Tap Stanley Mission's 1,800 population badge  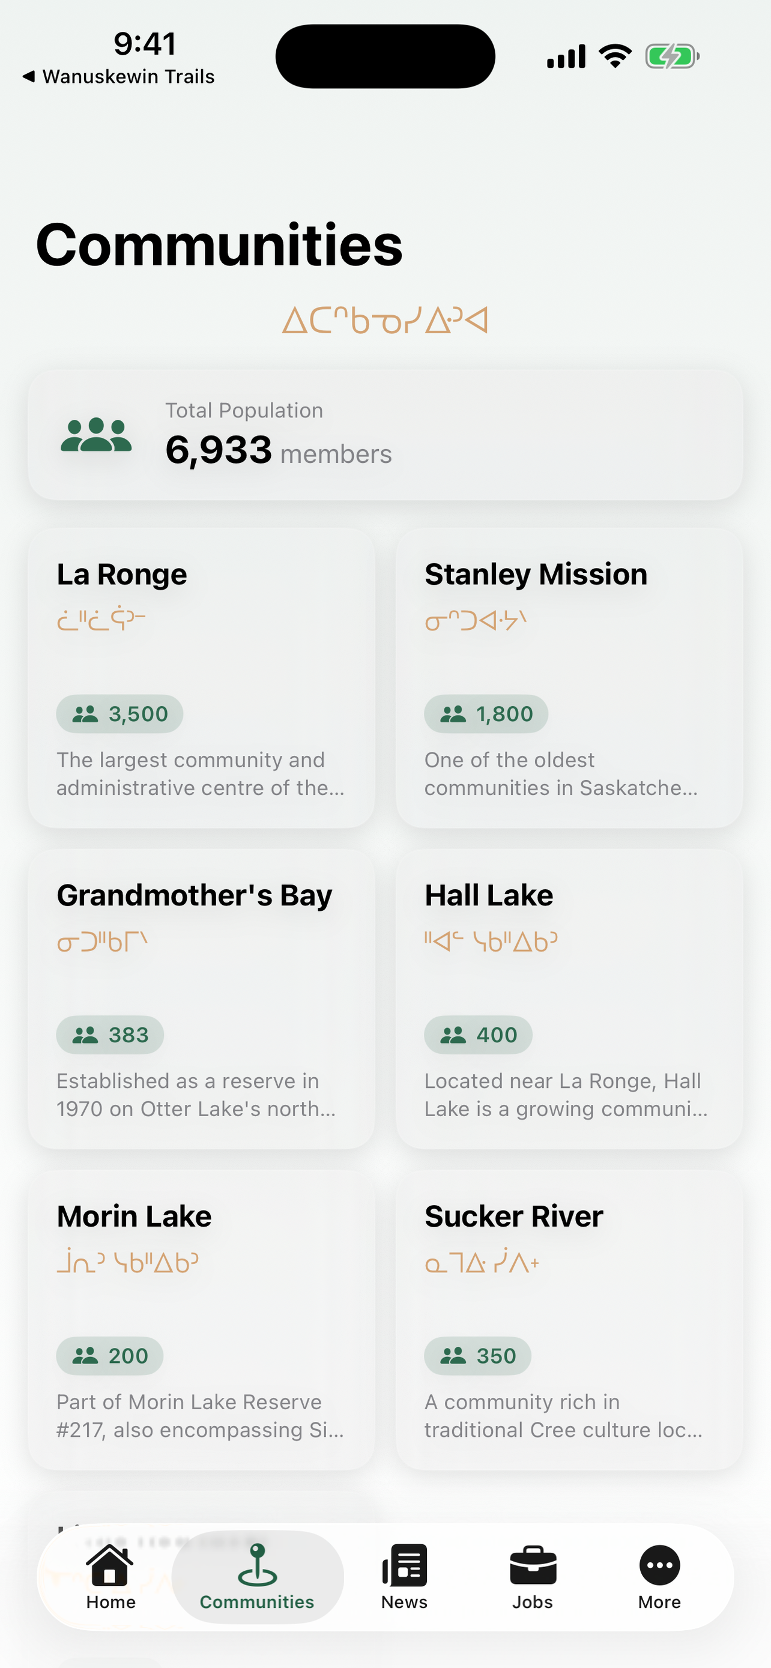(486, 713)
